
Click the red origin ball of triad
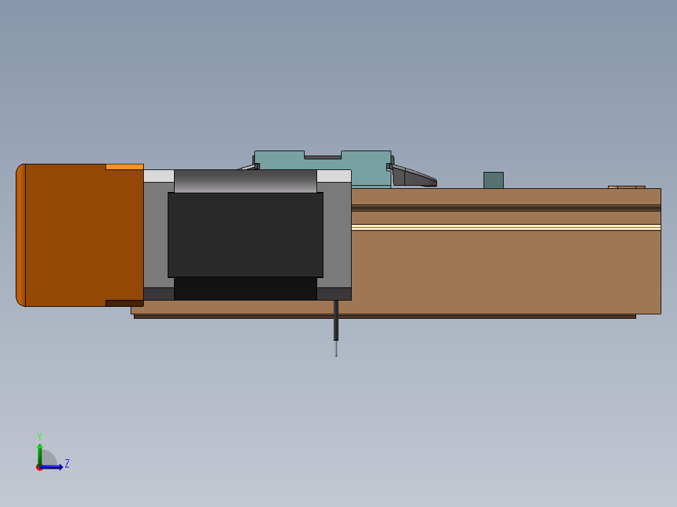pyautogui.click(x=39, y=467)
